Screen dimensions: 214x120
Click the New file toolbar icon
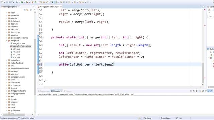tap(2, 2)
